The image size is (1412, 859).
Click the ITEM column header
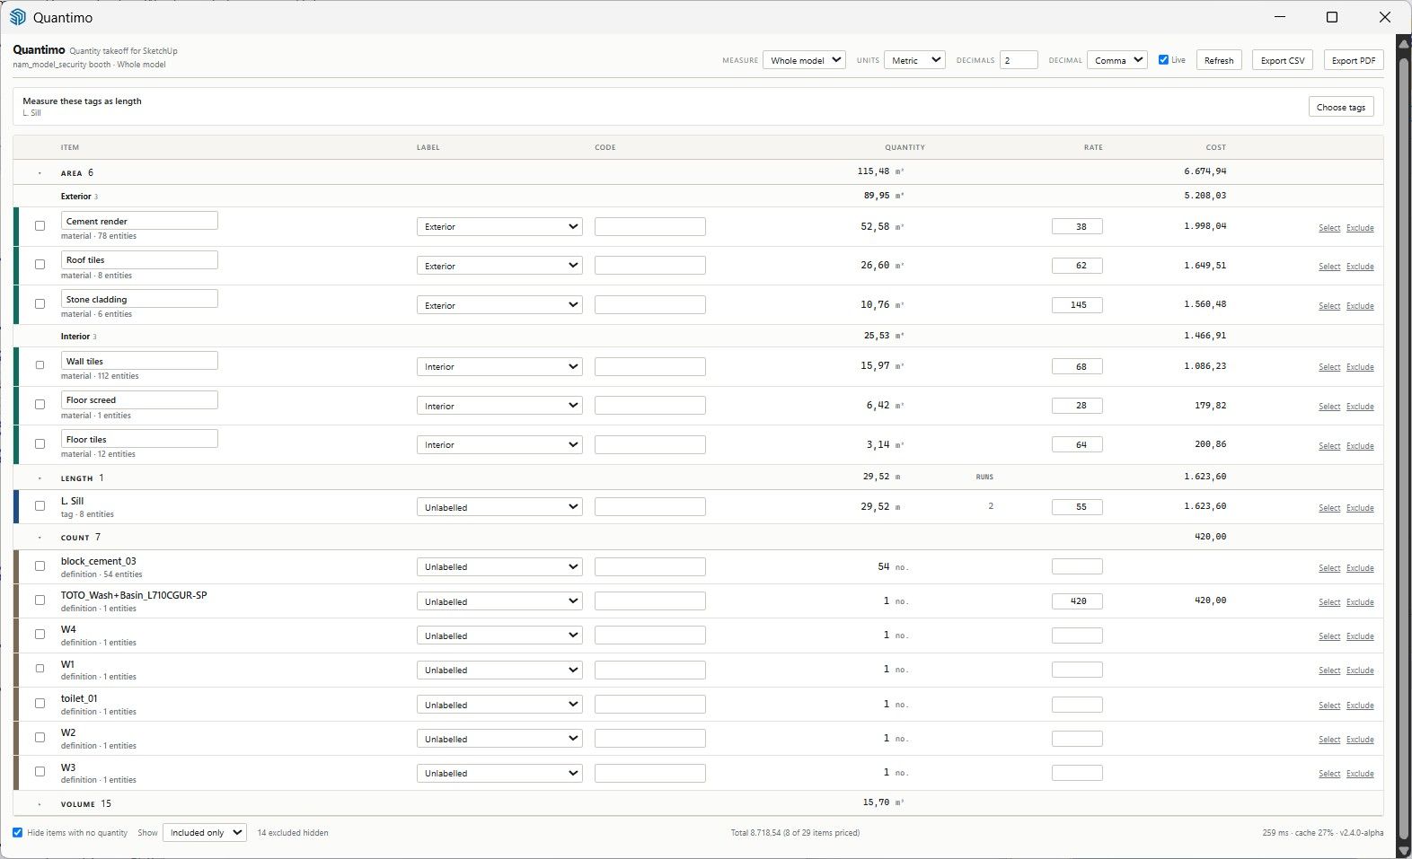(x=70, y=147)
